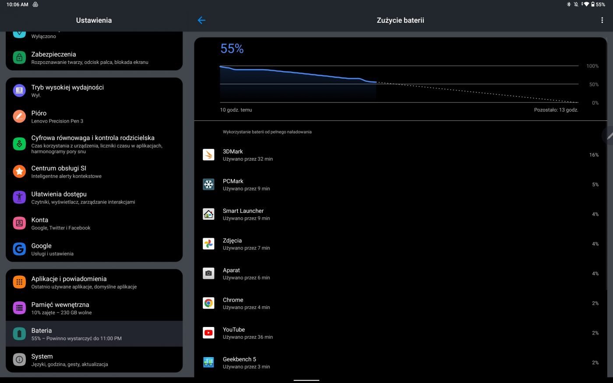Open Pióro Lenovo Precision Pen 3
Screen dimensions: 613x383
point(94,116)
